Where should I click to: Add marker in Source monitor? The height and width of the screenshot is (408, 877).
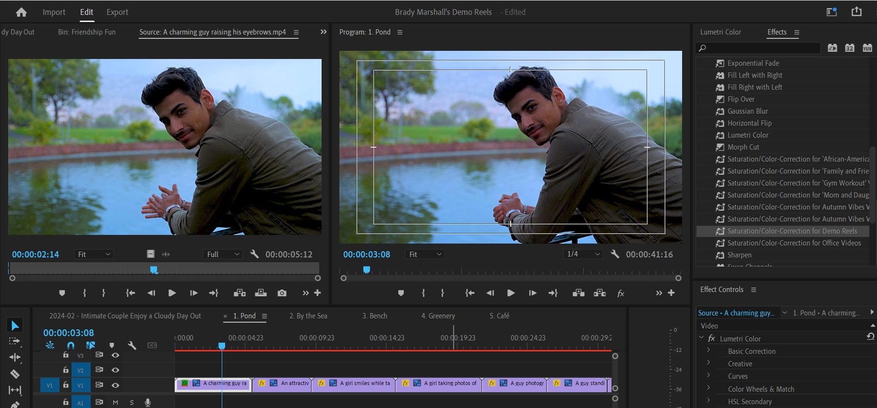point(62,293)
